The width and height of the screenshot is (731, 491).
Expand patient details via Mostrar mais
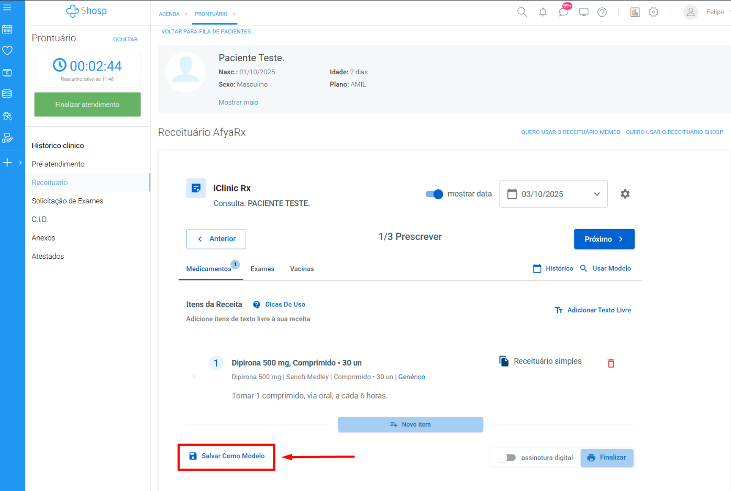point(238,102)
